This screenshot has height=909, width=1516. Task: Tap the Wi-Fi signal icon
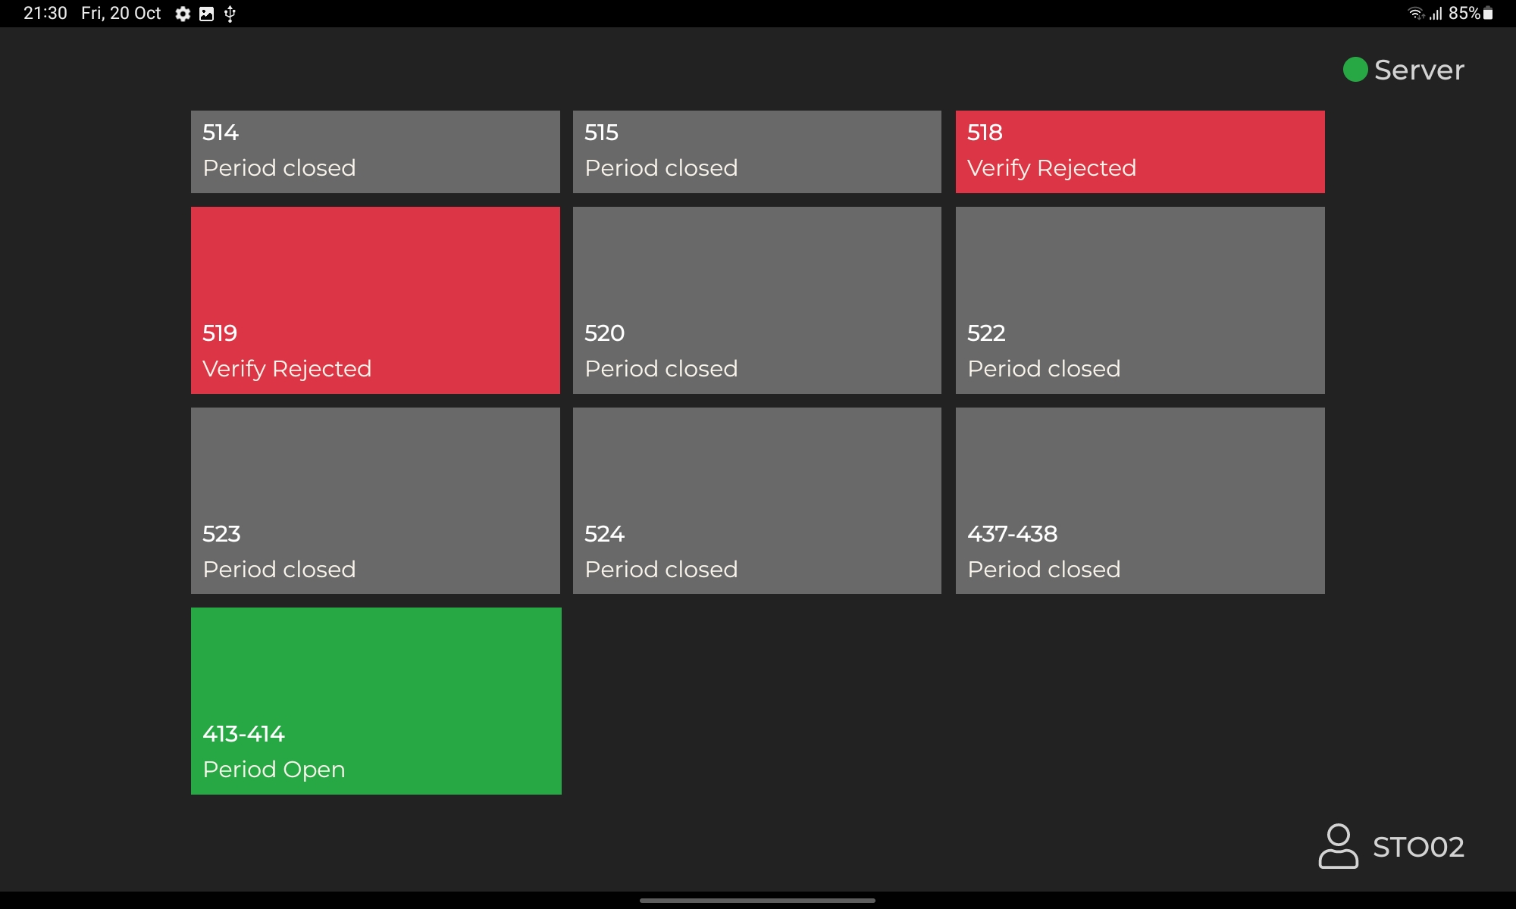[x=1415, y=13]
